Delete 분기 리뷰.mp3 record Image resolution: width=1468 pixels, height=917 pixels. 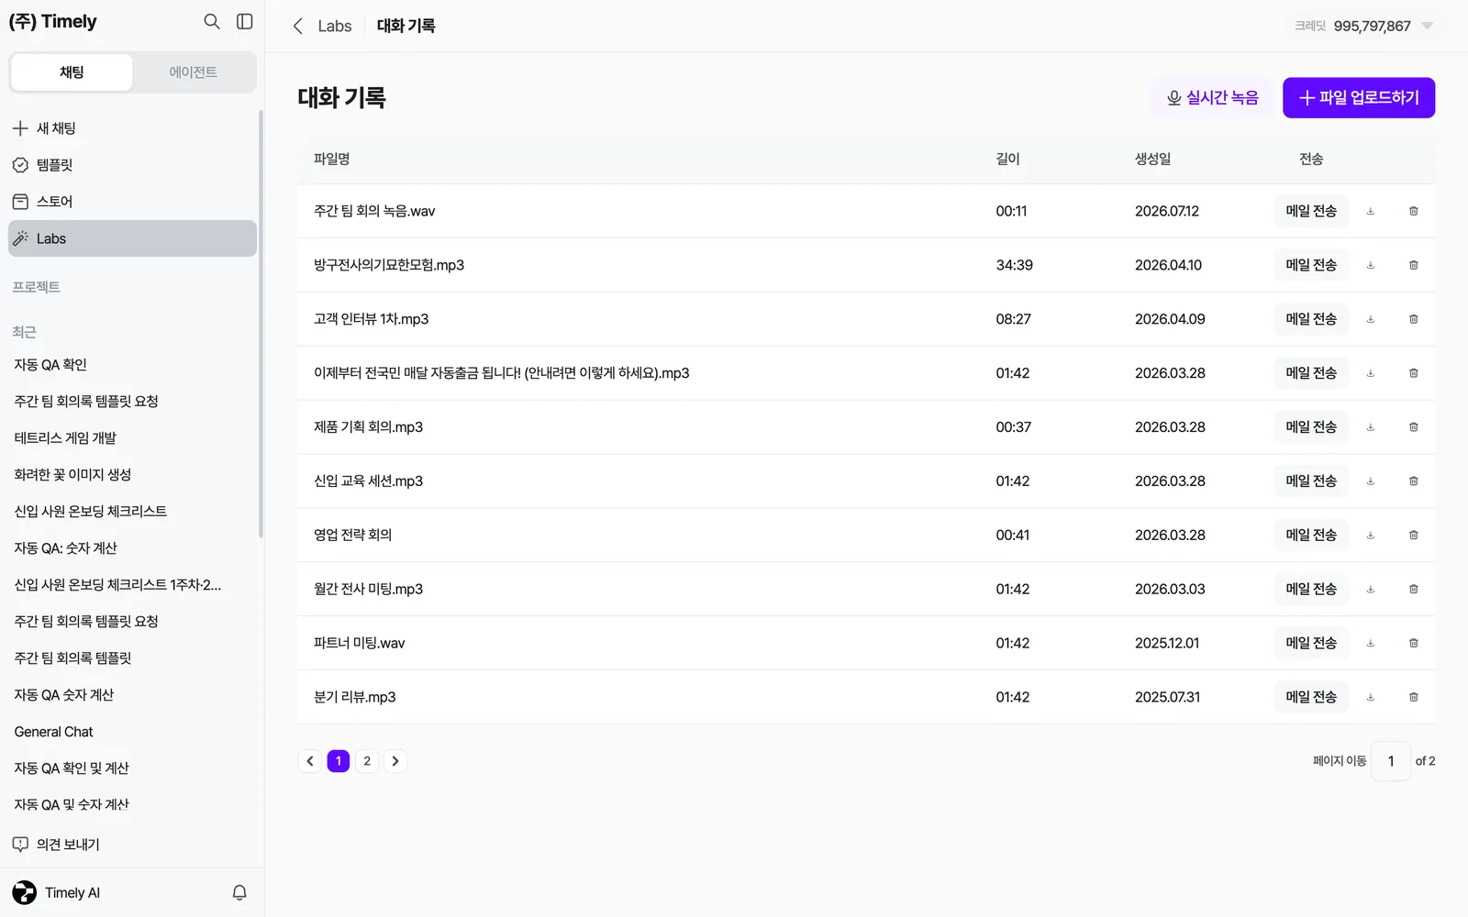click(1414, 697)
